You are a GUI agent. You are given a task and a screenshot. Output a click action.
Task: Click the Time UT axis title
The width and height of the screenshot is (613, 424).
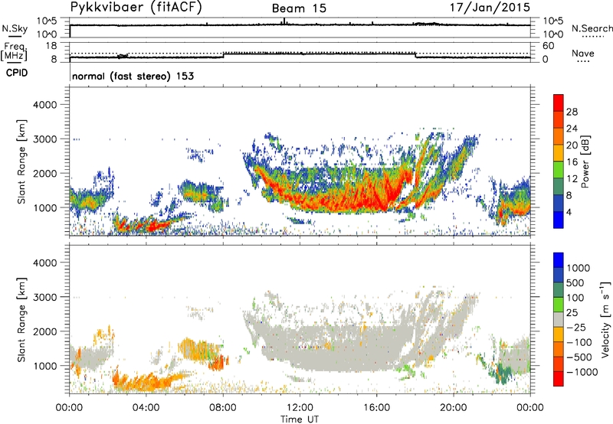pos(300,419)
